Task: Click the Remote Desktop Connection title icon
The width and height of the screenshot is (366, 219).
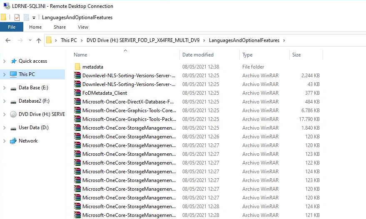Action: pyautogui.click(x=7, y=6)
